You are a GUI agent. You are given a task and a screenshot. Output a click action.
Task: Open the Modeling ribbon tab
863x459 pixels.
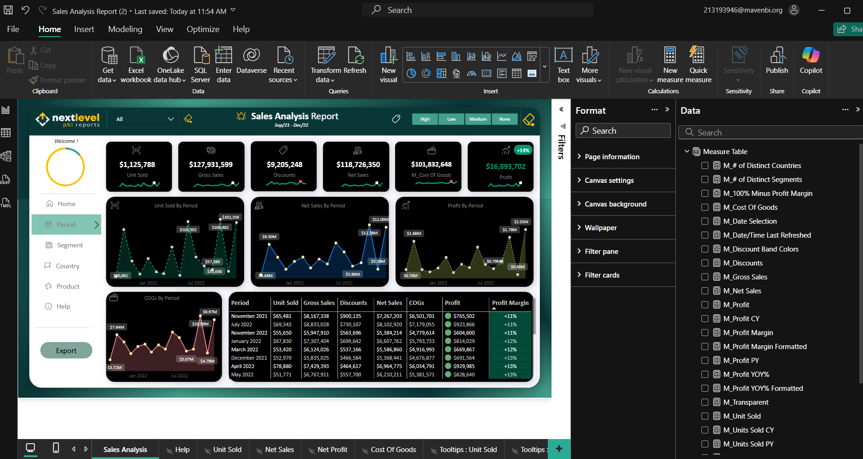[125, 29]
